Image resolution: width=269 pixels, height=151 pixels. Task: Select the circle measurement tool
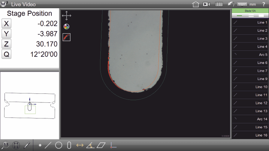[59, 145]
